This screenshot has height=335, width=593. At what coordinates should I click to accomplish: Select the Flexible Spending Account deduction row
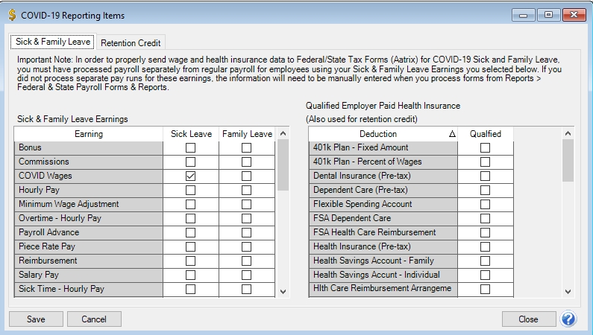[x=383, y=205]
